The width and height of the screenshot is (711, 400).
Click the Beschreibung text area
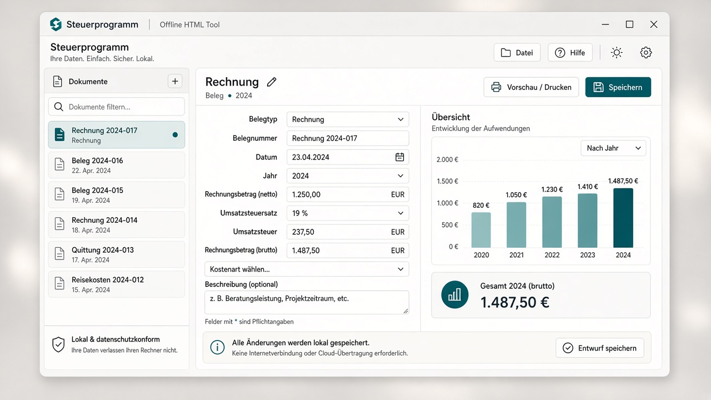click(x=307, y=303)
